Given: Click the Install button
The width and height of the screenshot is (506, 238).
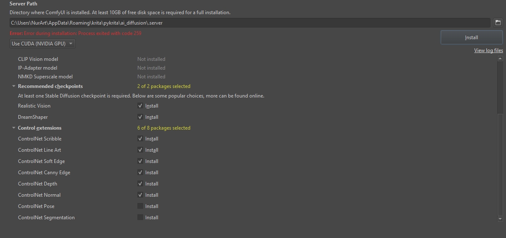Looking at the screenshot, I should pos(471,38).
